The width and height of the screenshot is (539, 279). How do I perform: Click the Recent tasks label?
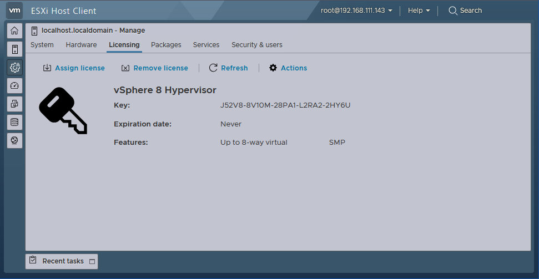tap(63, 261)
